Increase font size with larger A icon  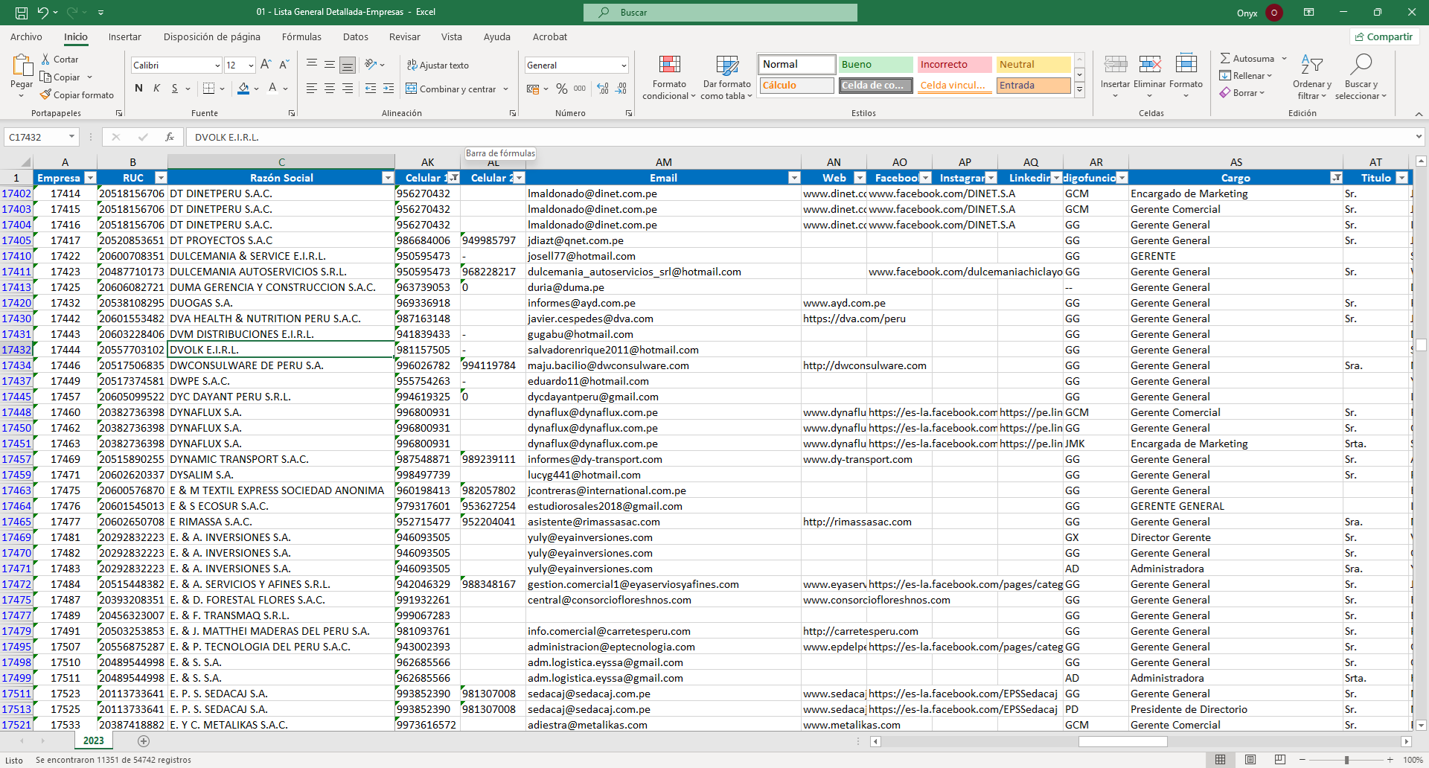coord(266,65)
